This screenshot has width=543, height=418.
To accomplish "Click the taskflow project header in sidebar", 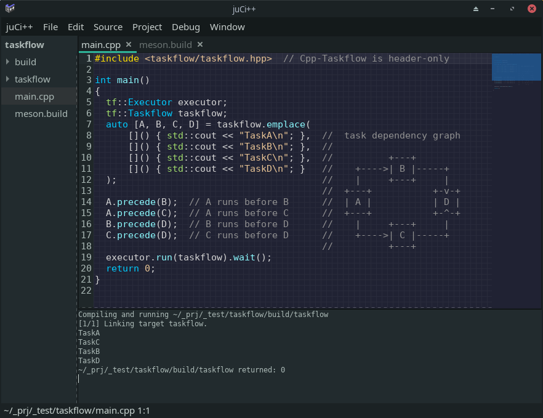I will coord(25,45).
